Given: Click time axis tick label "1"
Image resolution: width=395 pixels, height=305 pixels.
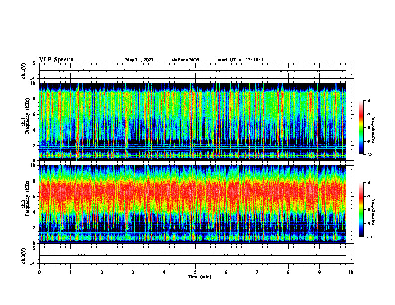Looking at the screenshot, I should point(70,272).
